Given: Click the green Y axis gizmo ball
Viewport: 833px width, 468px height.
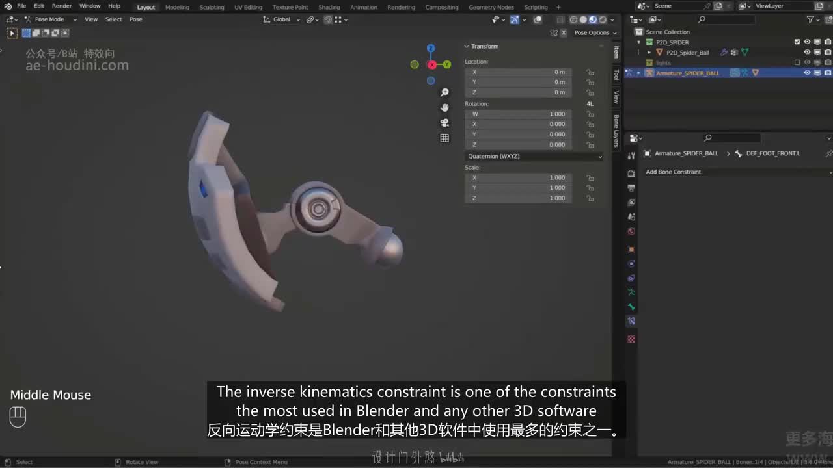Looking at the screenshot, I should click(447, 64).
